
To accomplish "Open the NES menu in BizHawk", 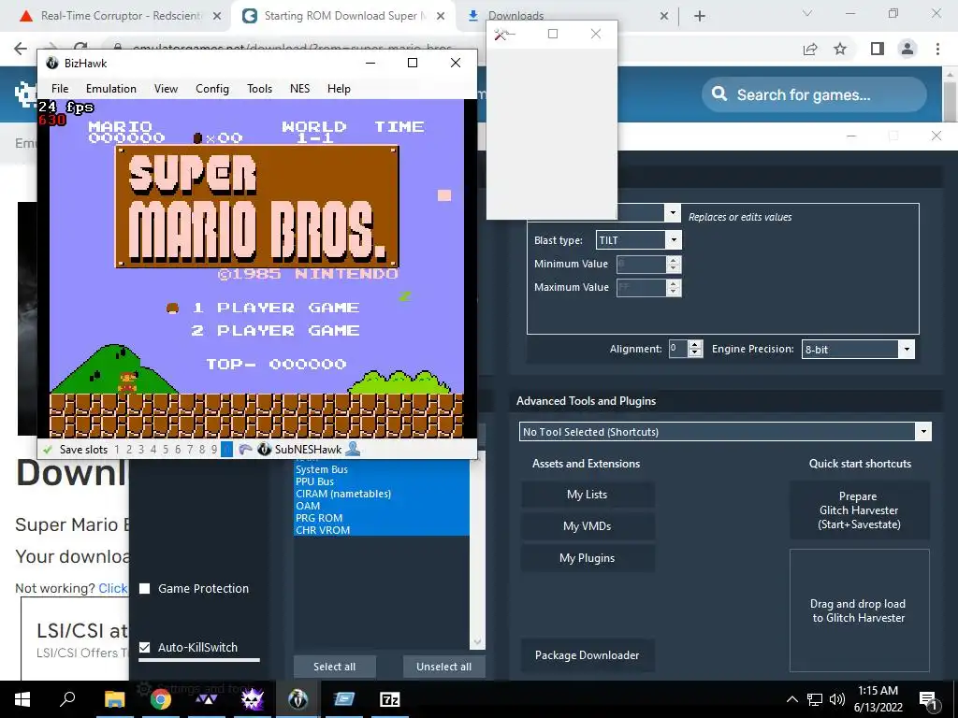I will 299,89.
